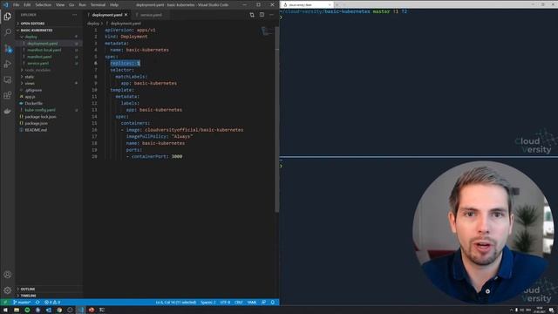Close the deployment.yaml editor tab
The height and width of the screenshot is (314, 558).
[126, 15]
